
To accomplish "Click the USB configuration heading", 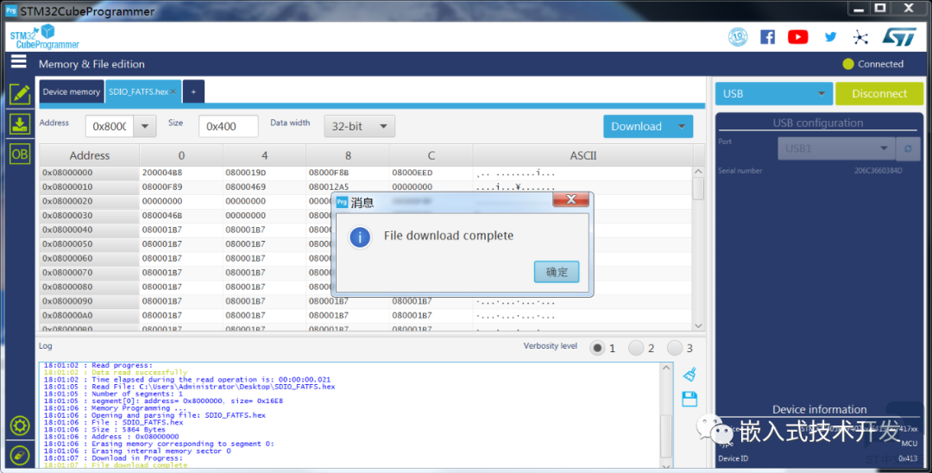I will click(x=817, y=123).
